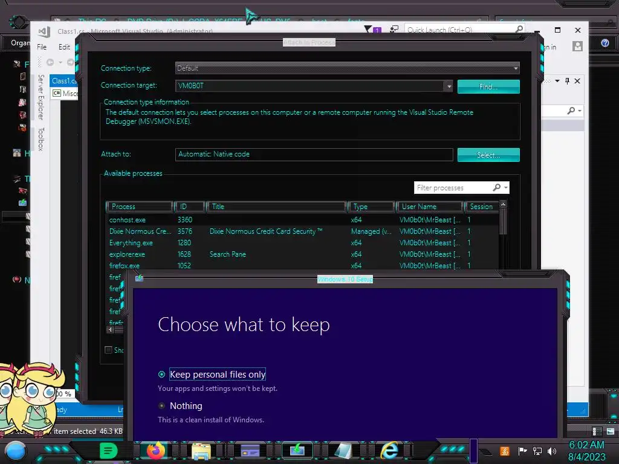Switch Explorer to details view icon
Image resolution: width=619 pixels, height=464 pixels.
pos(597,431)
